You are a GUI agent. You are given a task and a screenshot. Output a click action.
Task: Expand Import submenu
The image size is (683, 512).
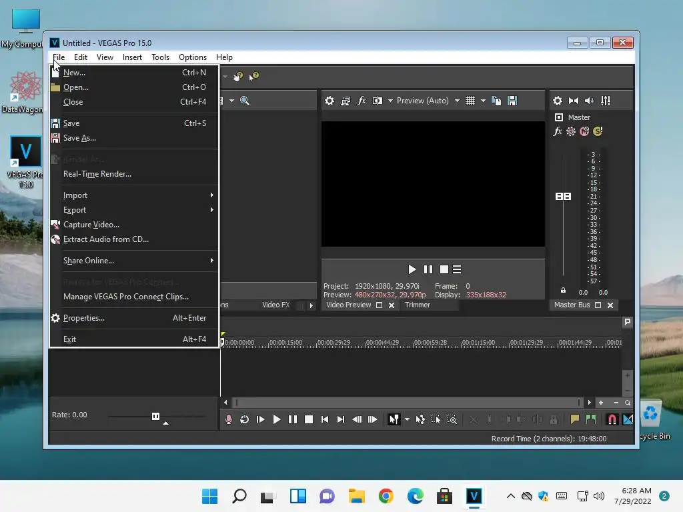tap(133, 195)
